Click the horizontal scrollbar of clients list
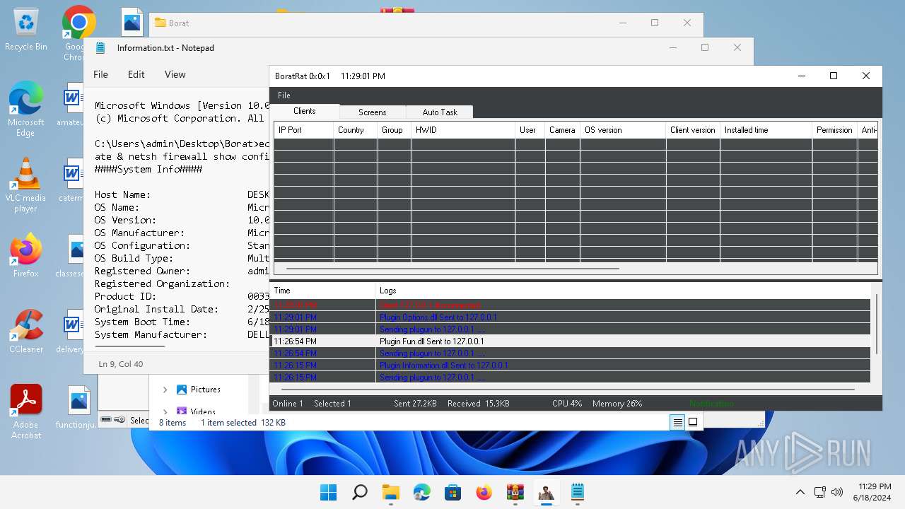This screenshot has height=509, width=905. (x=452, y=269)
